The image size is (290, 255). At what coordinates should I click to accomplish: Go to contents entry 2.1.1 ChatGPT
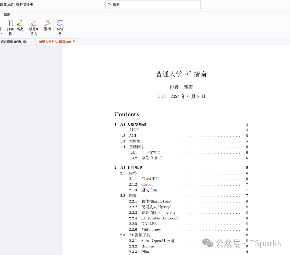tap(189, 179)
